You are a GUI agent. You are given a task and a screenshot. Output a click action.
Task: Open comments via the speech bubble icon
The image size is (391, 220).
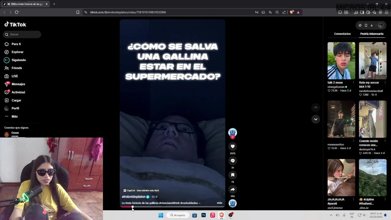click(x=233, y=161)
